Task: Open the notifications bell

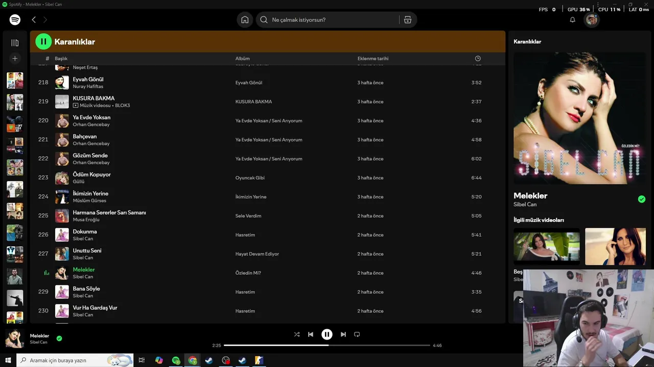Action: coord(572,20)
